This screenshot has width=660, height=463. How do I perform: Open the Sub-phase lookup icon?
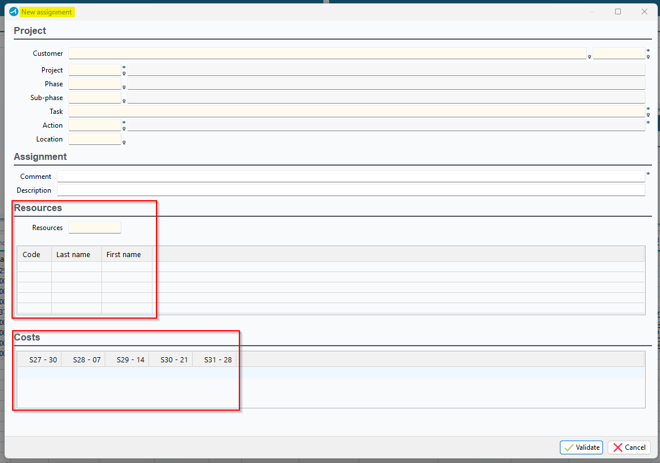124,101
